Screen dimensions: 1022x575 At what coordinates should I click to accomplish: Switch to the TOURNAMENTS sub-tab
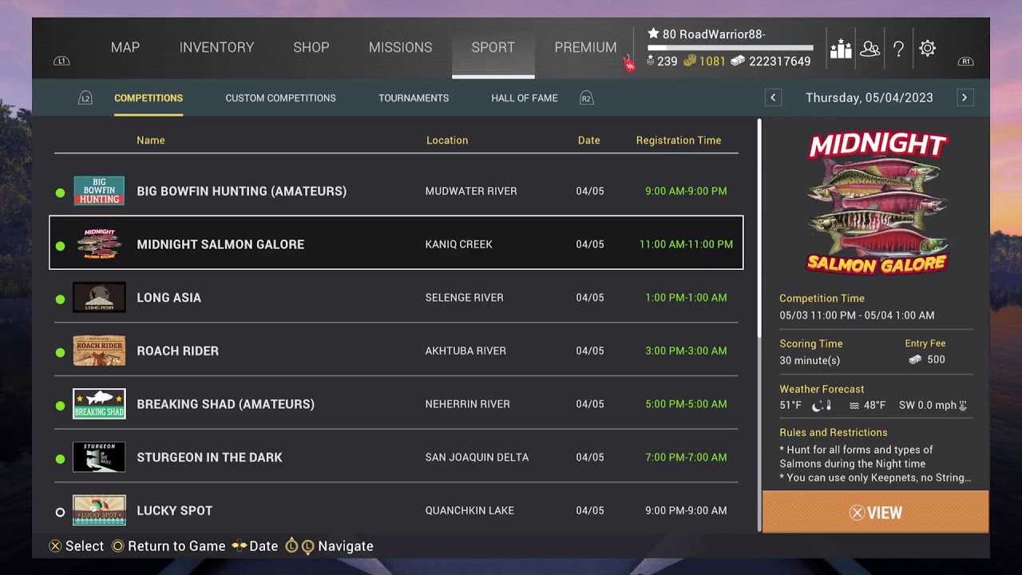coord(414,98)
